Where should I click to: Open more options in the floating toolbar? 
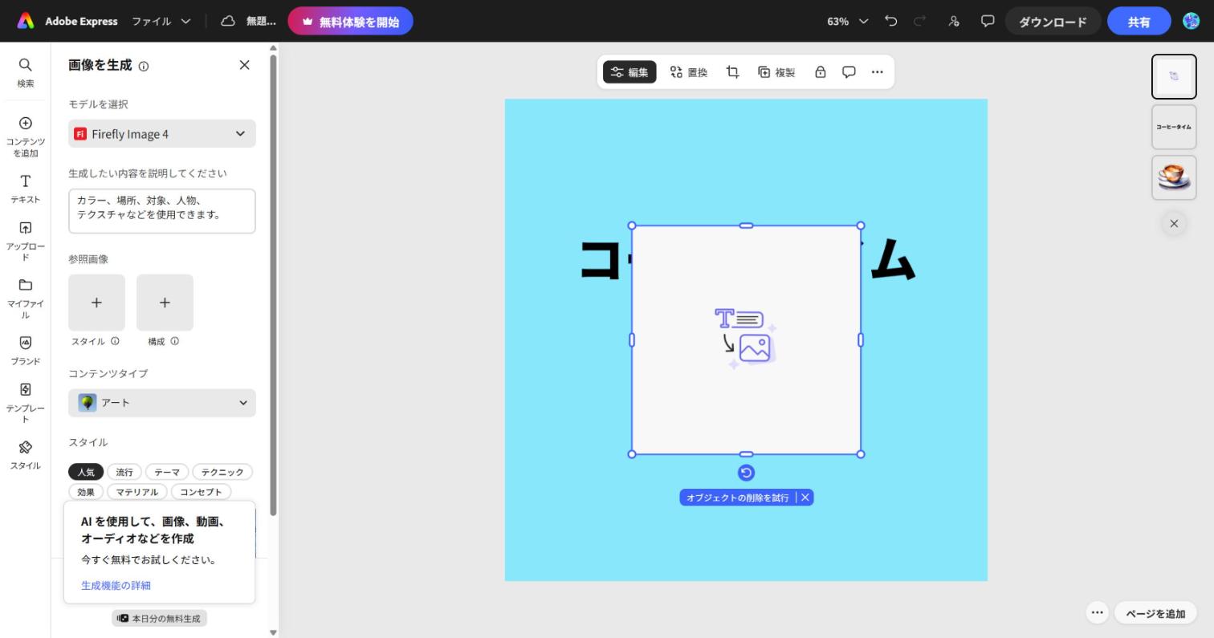tap(878, 72)
